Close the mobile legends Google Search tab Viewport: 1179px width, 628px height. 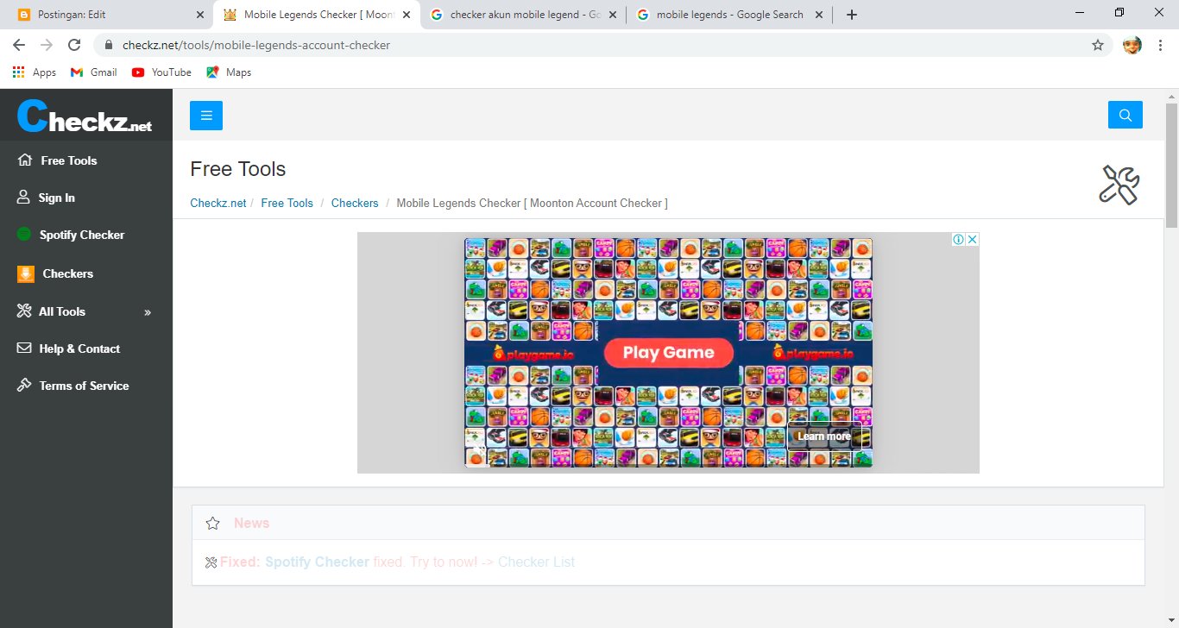pos(819,15)
